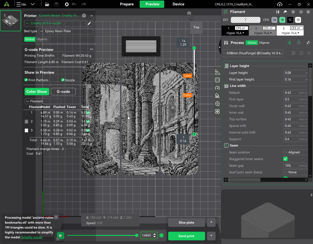Image resolution: width=313 pixels, height=244 pixels.
Task: Play the print preview animation
Action: click(x=60, y=236)
